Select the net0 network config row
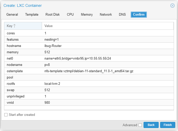Image resolution: width=178 pixels, height=131 pixels. tap(89, 59)
